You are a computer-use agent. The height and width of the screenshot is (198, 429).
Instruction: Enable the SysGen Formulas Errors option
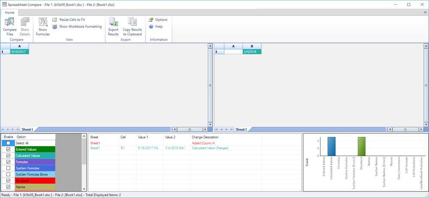click(8, 174)
